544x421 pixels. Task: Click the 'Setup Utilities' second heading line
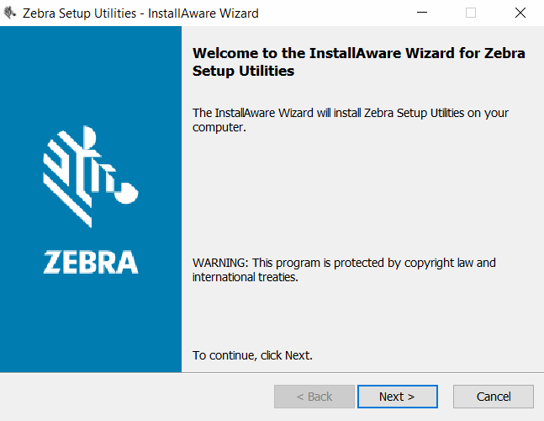click(x=244, y=72)
